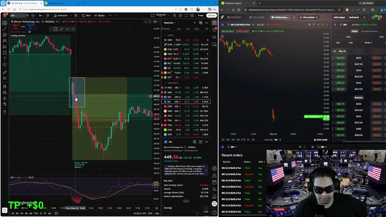Create an Alert in TradingView toolbar
Screen dimensions: 386x217
pyautogui.click(x=87, y=15)
